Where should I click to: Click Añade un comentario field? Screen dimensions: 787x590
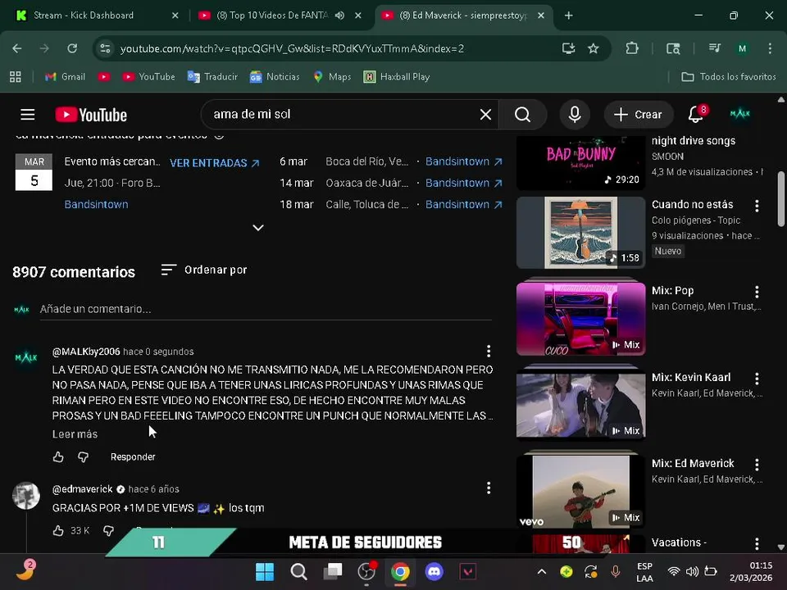coord(266,309)
